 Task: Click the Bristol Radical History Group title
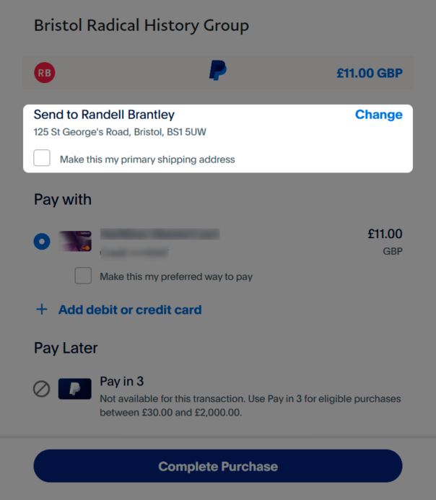tap(141, 26)
